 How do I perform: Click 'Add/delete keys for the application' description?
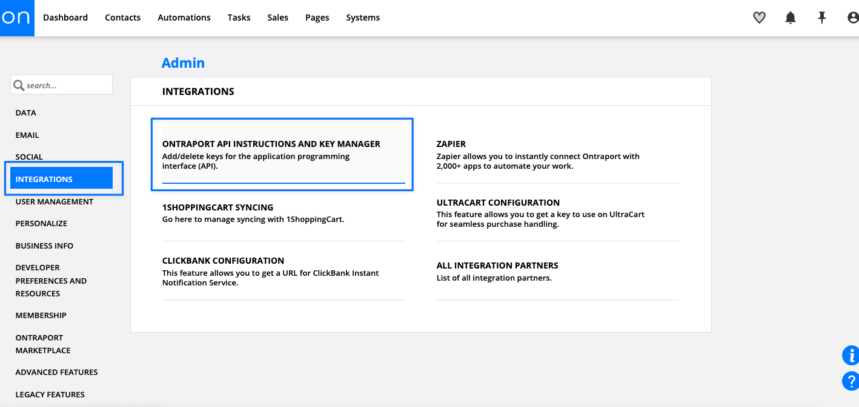(x=256, y=161)
